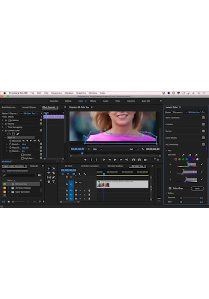Open the Sequence menu

[56, 93]
